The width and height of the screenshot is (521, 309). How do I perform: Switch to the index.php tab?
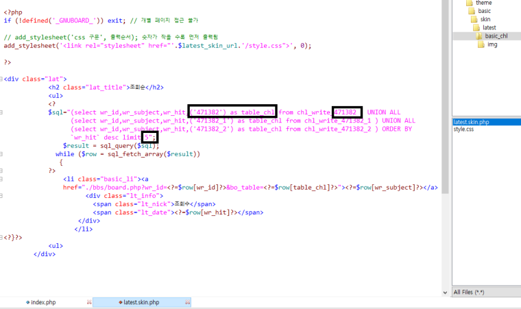[43, 302]
